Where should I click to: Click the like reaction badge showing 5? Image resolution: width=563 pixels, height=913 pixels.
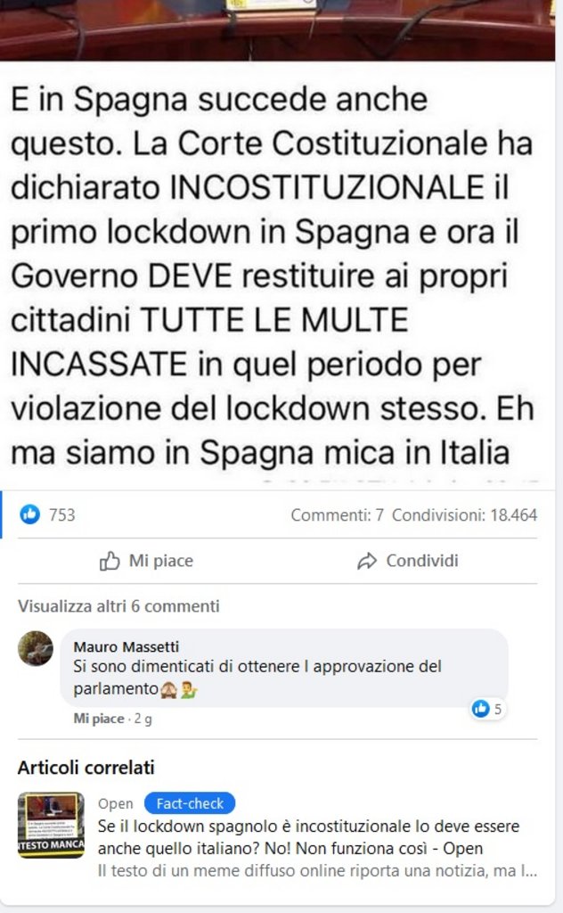[x=488, y=709]
